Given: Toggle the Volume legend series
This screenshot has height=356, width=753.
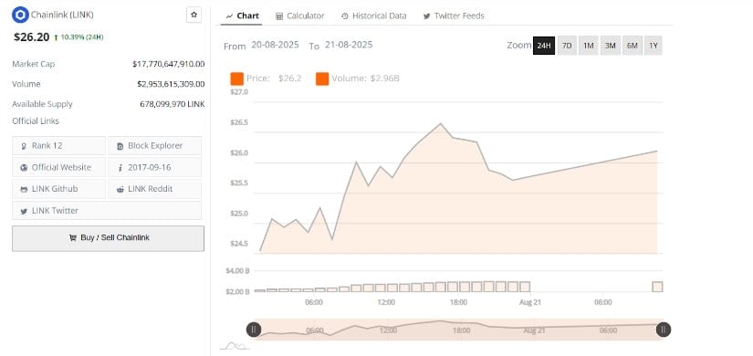Looking at the screenshot, I should click(358, 79).
